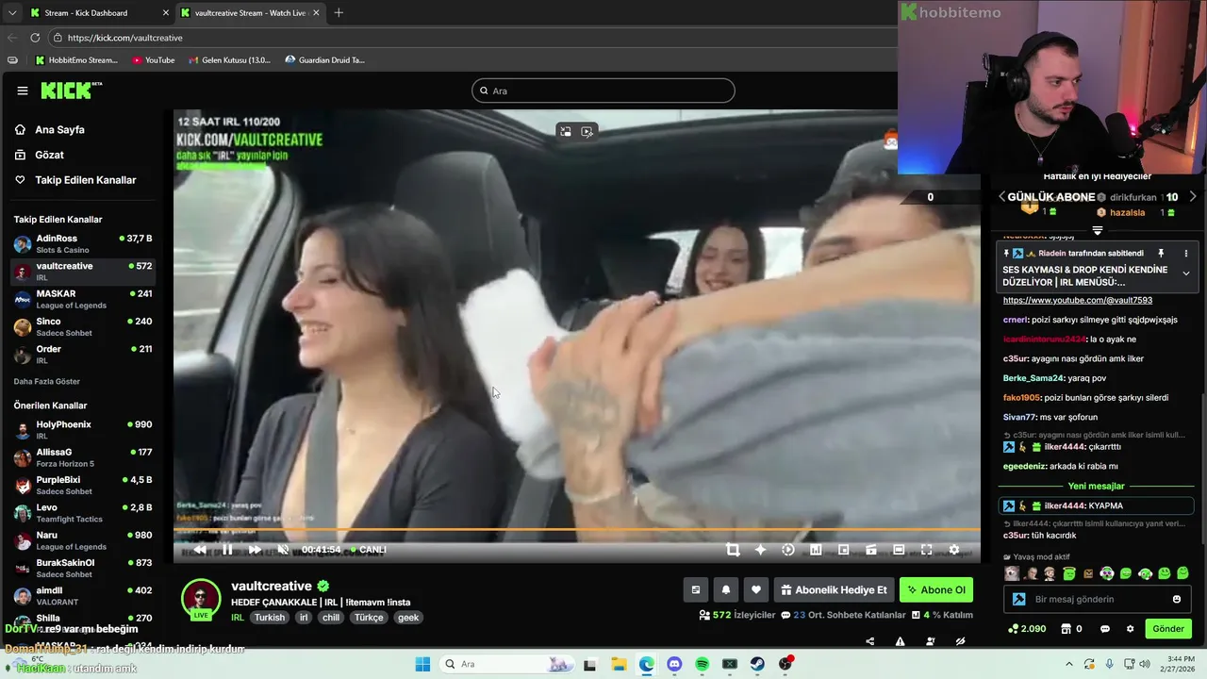Open pinned message options menu
The image size is (1207, 679).
[1186, 254]
